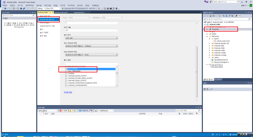Click the Save All toolbar icon
253x137 pixels.
pos(24,9)
